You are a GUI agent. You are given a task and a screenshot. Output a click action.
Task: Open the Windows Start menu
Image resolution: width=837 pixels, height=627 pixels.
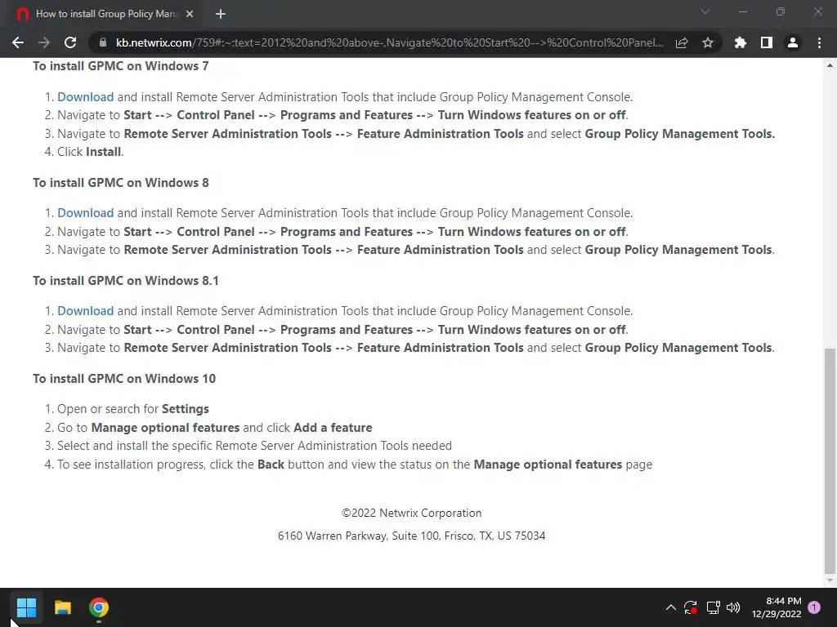26,607
